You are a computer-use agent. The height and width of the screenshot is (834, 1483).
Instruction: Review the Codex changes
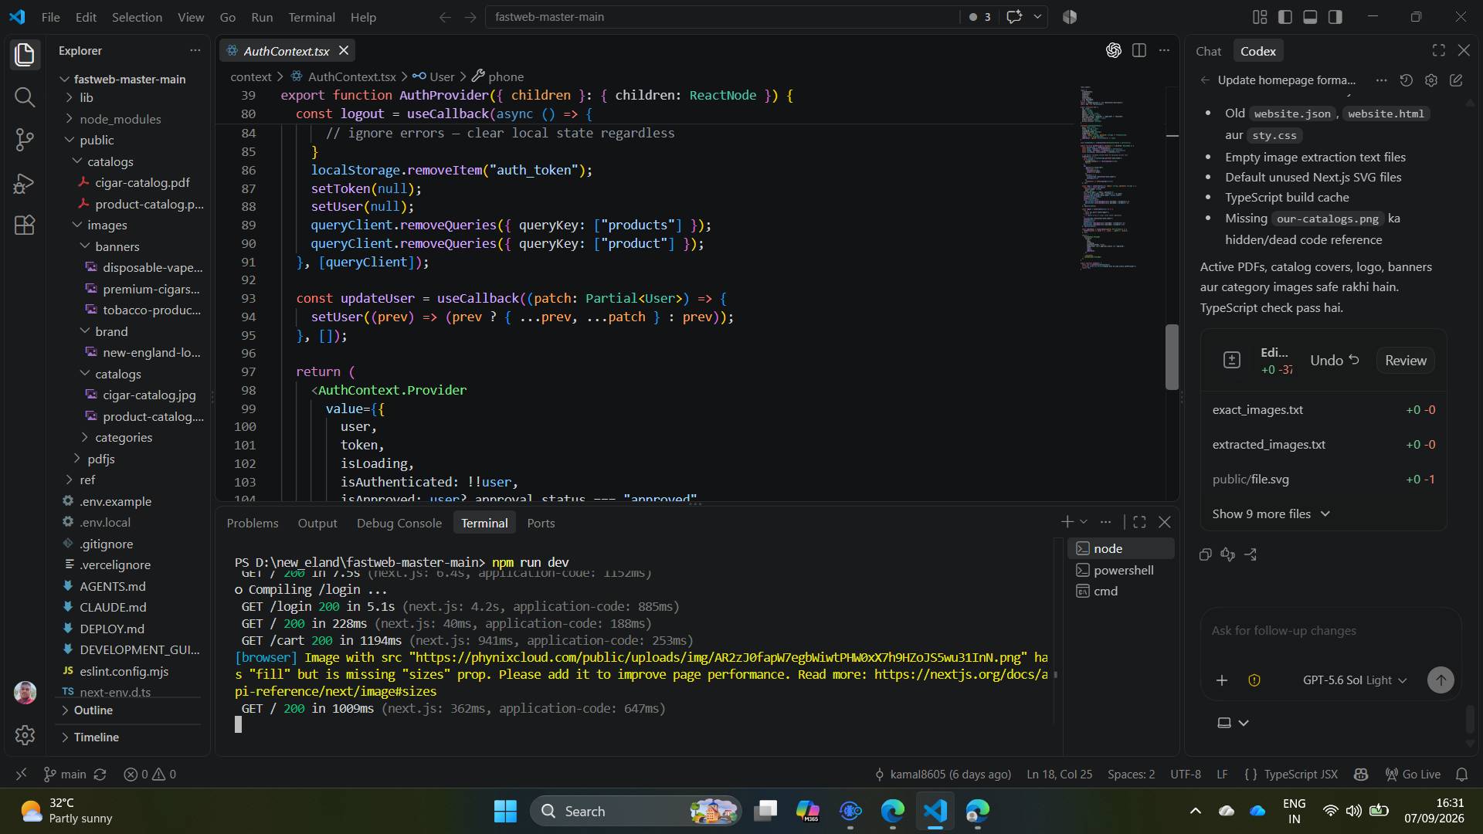(x=1405, y=361)
